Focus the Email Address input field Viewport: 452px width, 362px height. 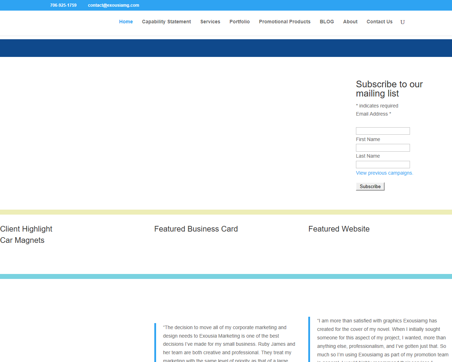pos(383,131)
